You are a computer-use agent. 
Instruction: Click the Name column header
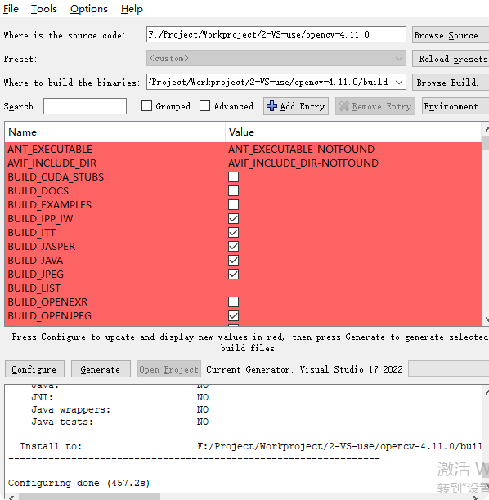pos(115,132)
